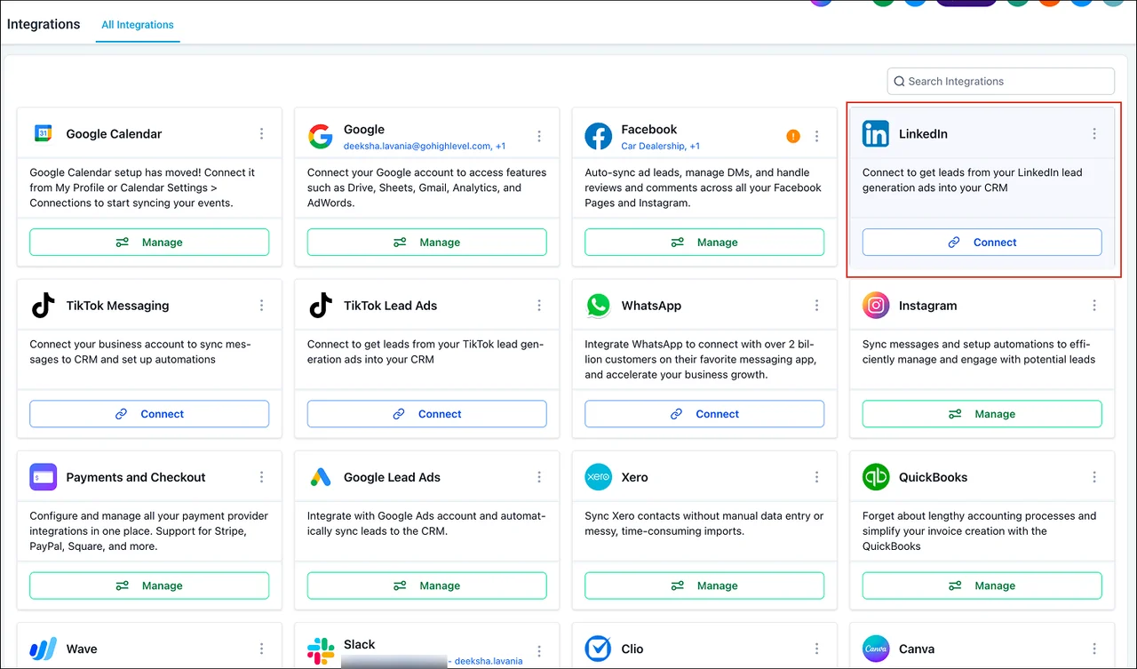Connect TikTok Messaging

(149, 414)
